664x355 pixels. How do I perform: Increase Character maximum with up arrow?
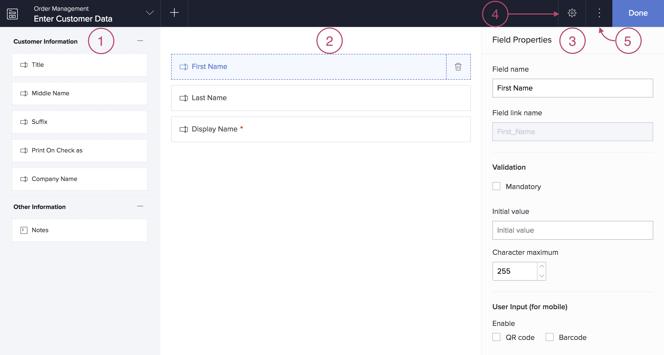pyautogui.click(x=542, y=266)
